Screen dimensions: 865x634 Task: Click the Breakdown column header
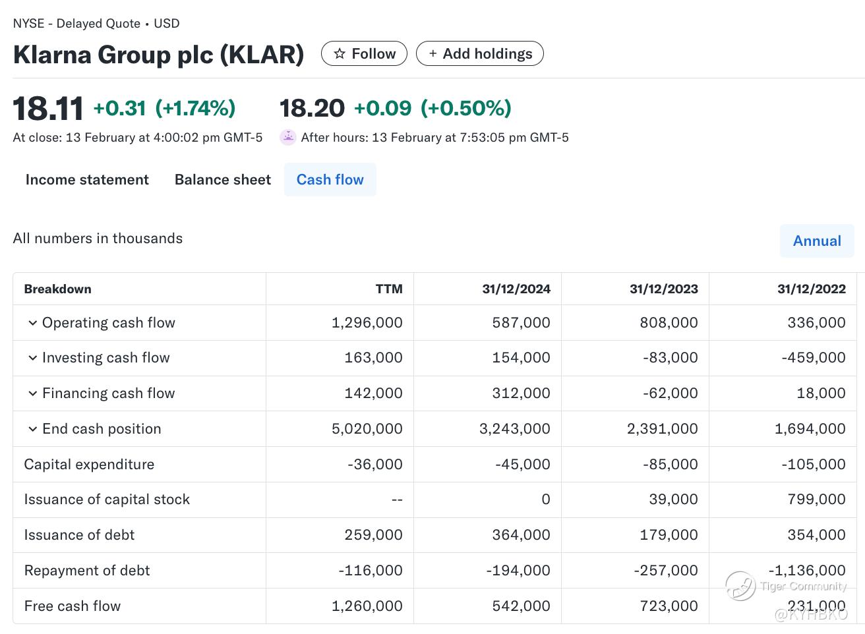click(x=58, y=289)
